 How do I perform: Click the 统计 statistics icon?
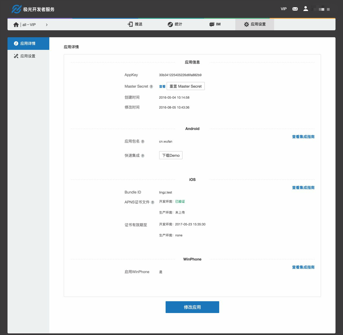pyautogui.click(x=170, y=24)
